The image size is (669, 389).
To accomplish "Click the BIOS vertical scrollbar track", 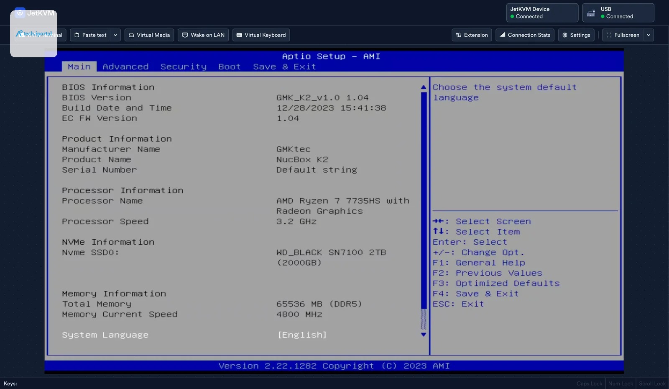I will click(424, 211).
